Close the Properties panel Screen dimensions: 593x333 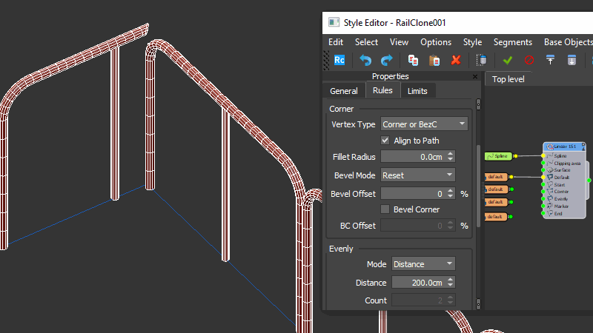tap(475, 76)
